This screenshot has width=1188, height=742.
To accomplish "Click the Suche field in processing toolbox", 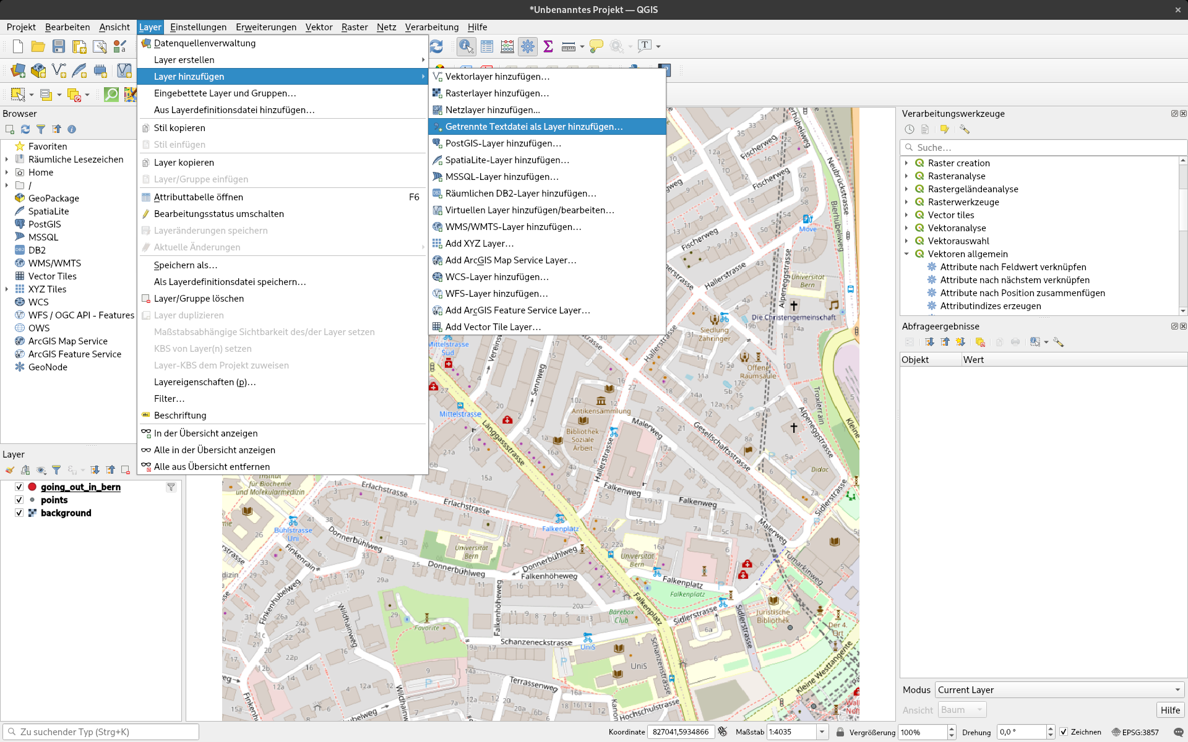I will click(1046, 148).
